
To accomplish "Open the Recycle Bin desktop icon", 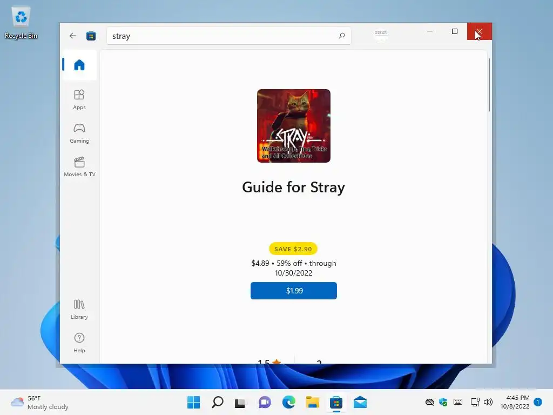I will 21,23.
